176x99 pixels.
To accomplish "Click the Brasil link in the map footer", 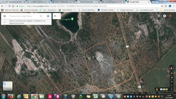I will 137,93.
